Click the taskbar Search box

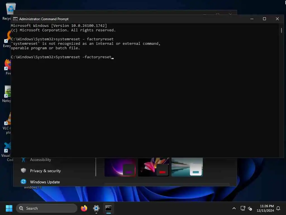47,208
